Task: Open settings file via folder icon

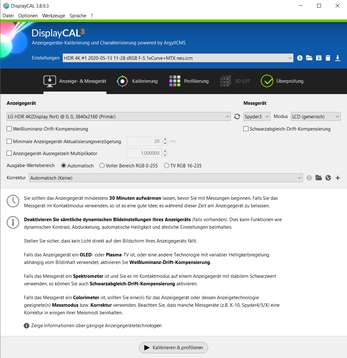Action: click(309, 58)
